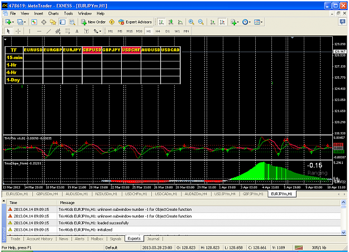The width and height of the screenshot is (349, 252).
Task: Open the File menu
Action: [x=13, y=13]
